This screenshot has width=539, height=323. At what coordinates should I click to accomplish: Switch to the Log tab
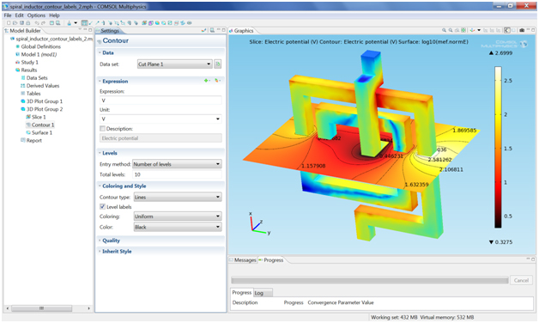[263, 293]
